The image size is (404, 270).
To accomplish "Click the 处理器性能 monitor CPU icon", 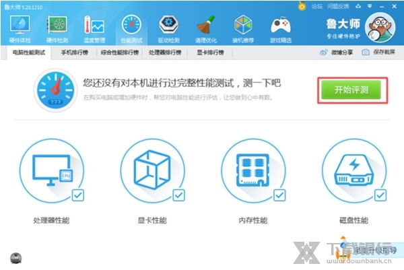I will coord(52,170).
